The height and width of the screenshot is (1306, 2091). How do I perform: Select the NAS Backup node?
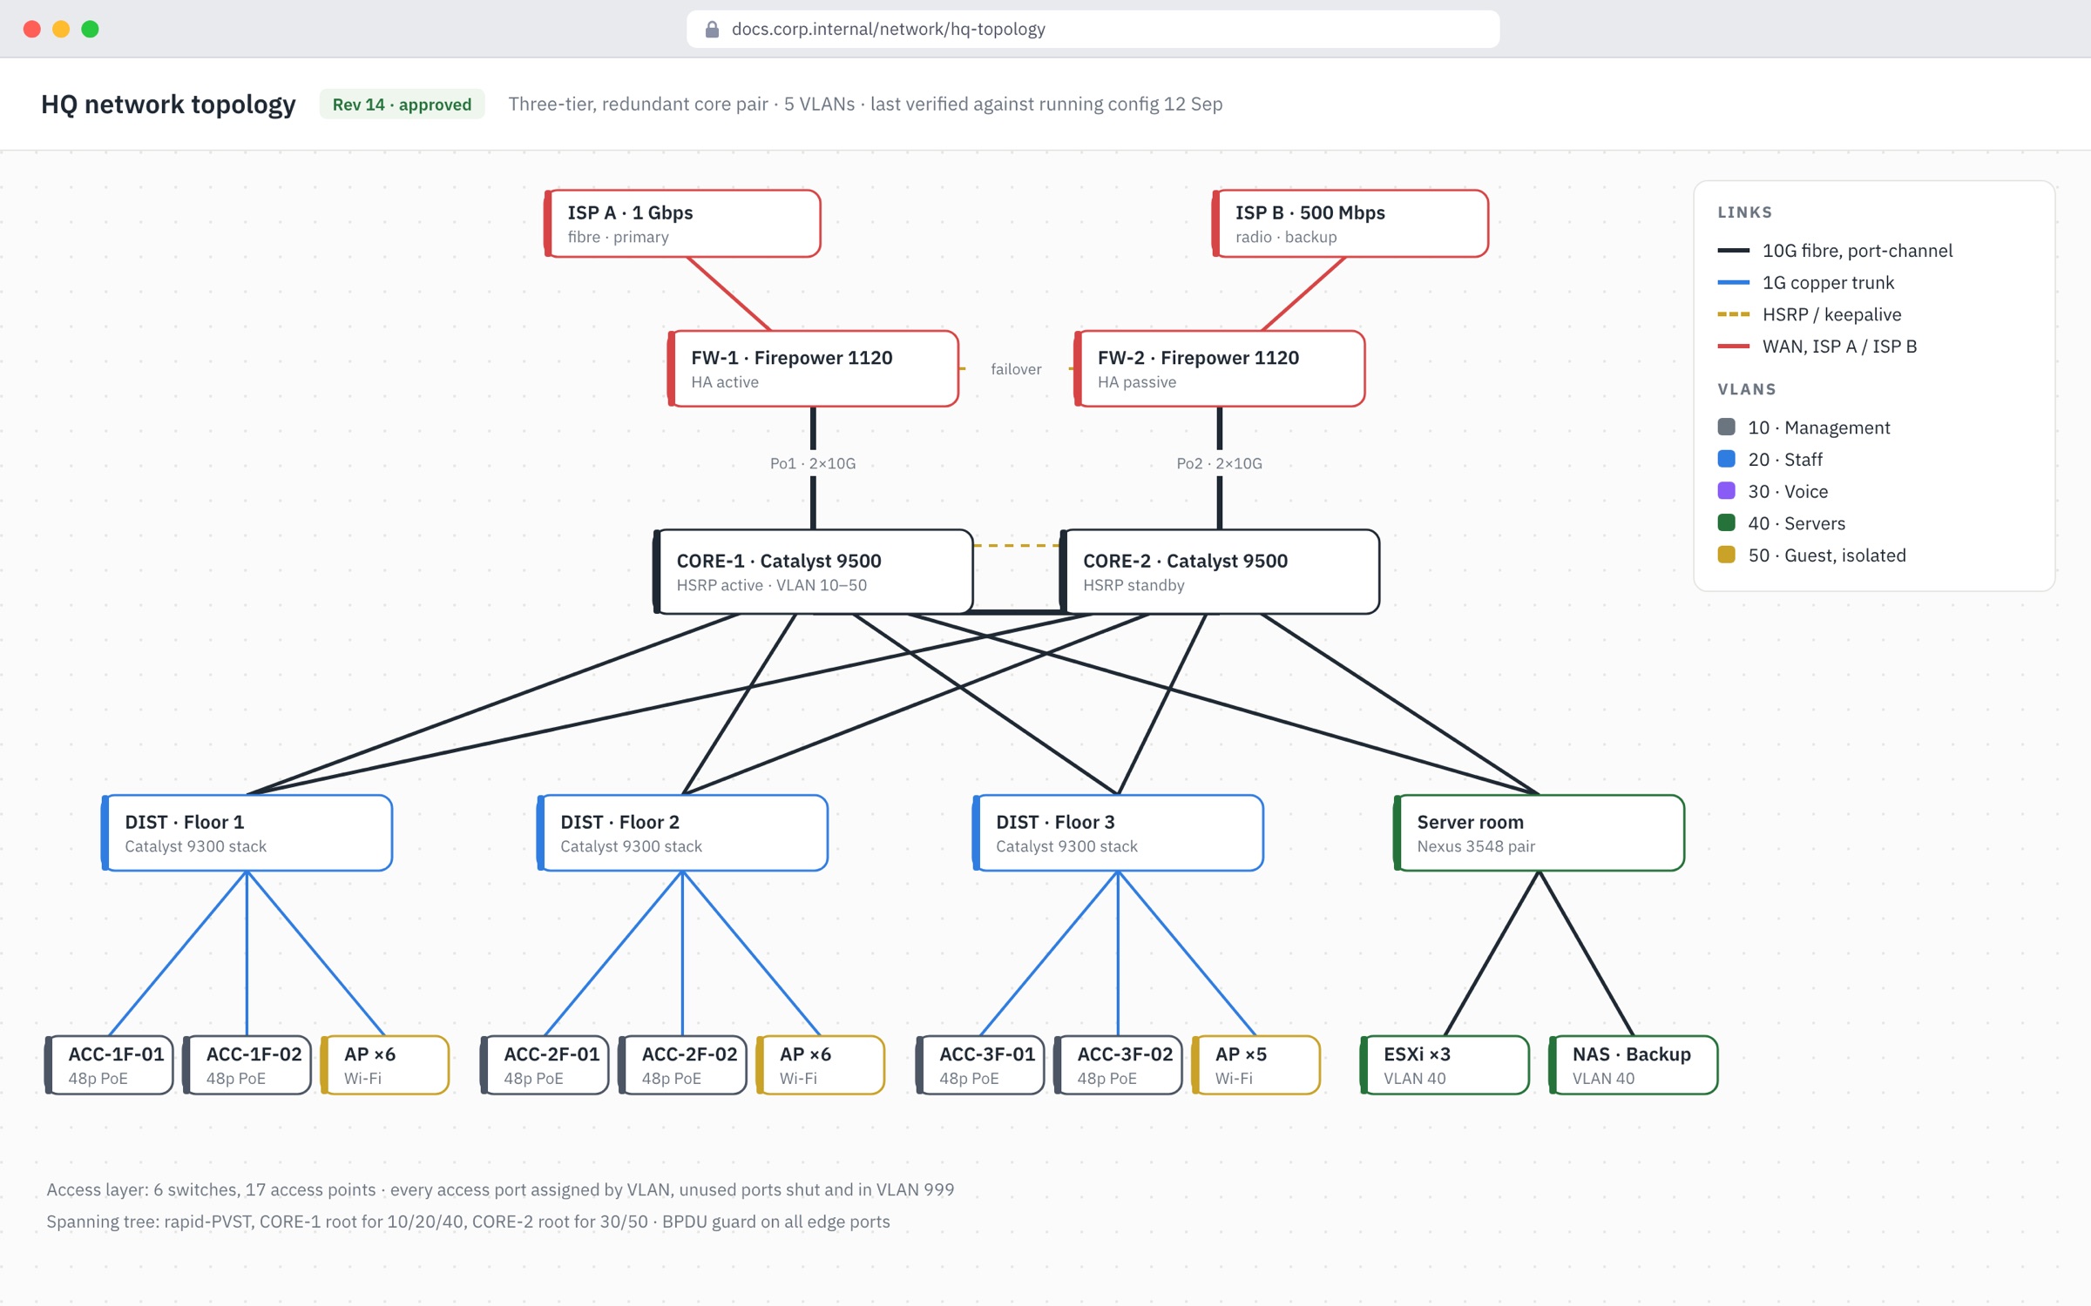point(1633,1065)
